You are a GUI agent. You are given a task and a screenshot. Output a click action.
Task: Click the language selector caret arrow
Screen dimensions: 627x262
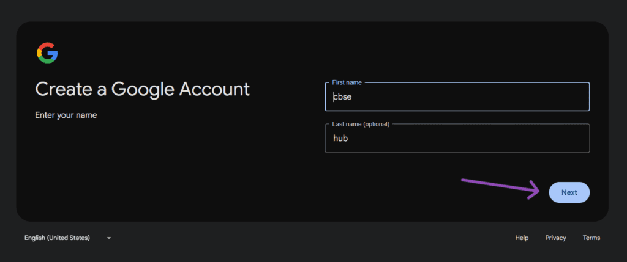pyautogui.click(x=109, y=238)
